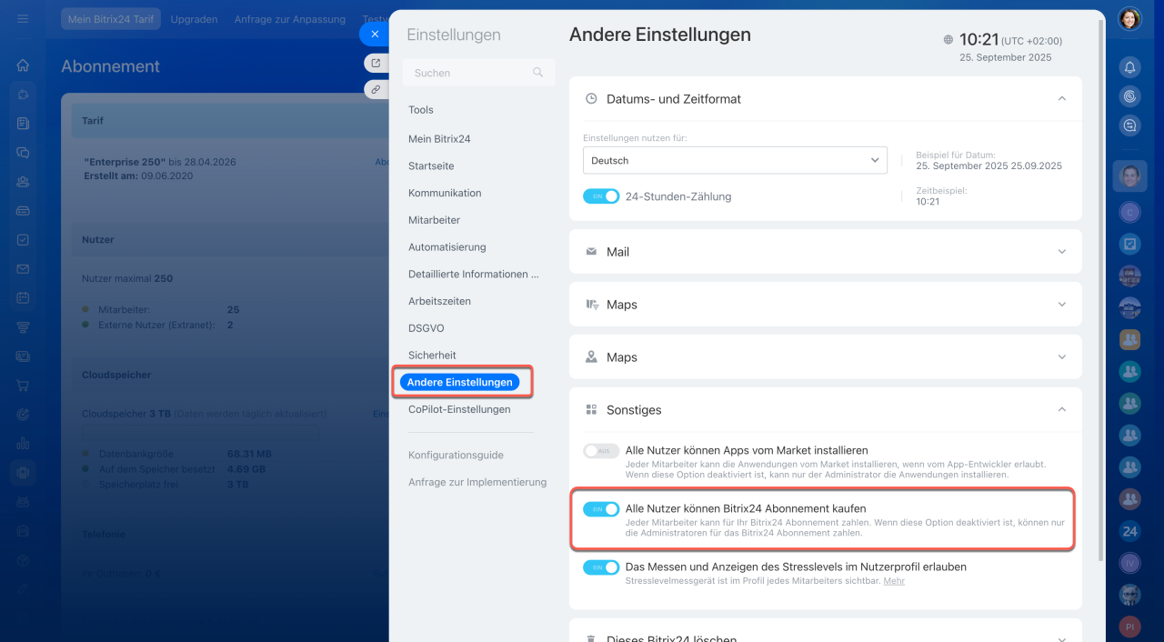The image size is (1164, 642).
Task: Open the Deutsch format dropdown
Action: 735,160
